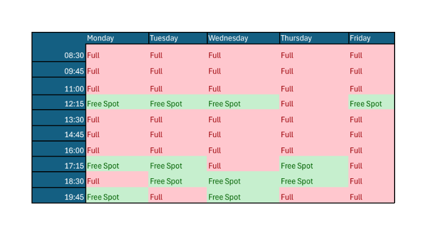Select the Tuesday column header
The width and height of the screenshot is (433, 242).
pyautogui.click(x=178, y=38)
